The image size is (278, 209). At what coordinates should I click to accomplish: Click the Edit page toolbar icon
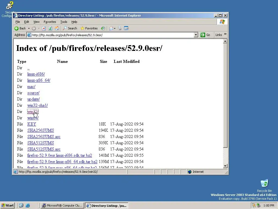[x=126, y=28]
